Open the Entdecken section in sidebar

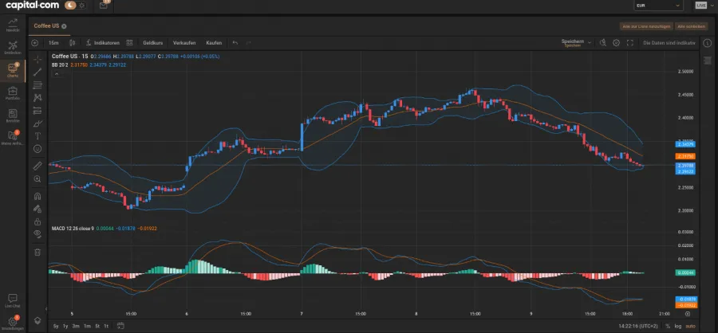pos(12,48)
